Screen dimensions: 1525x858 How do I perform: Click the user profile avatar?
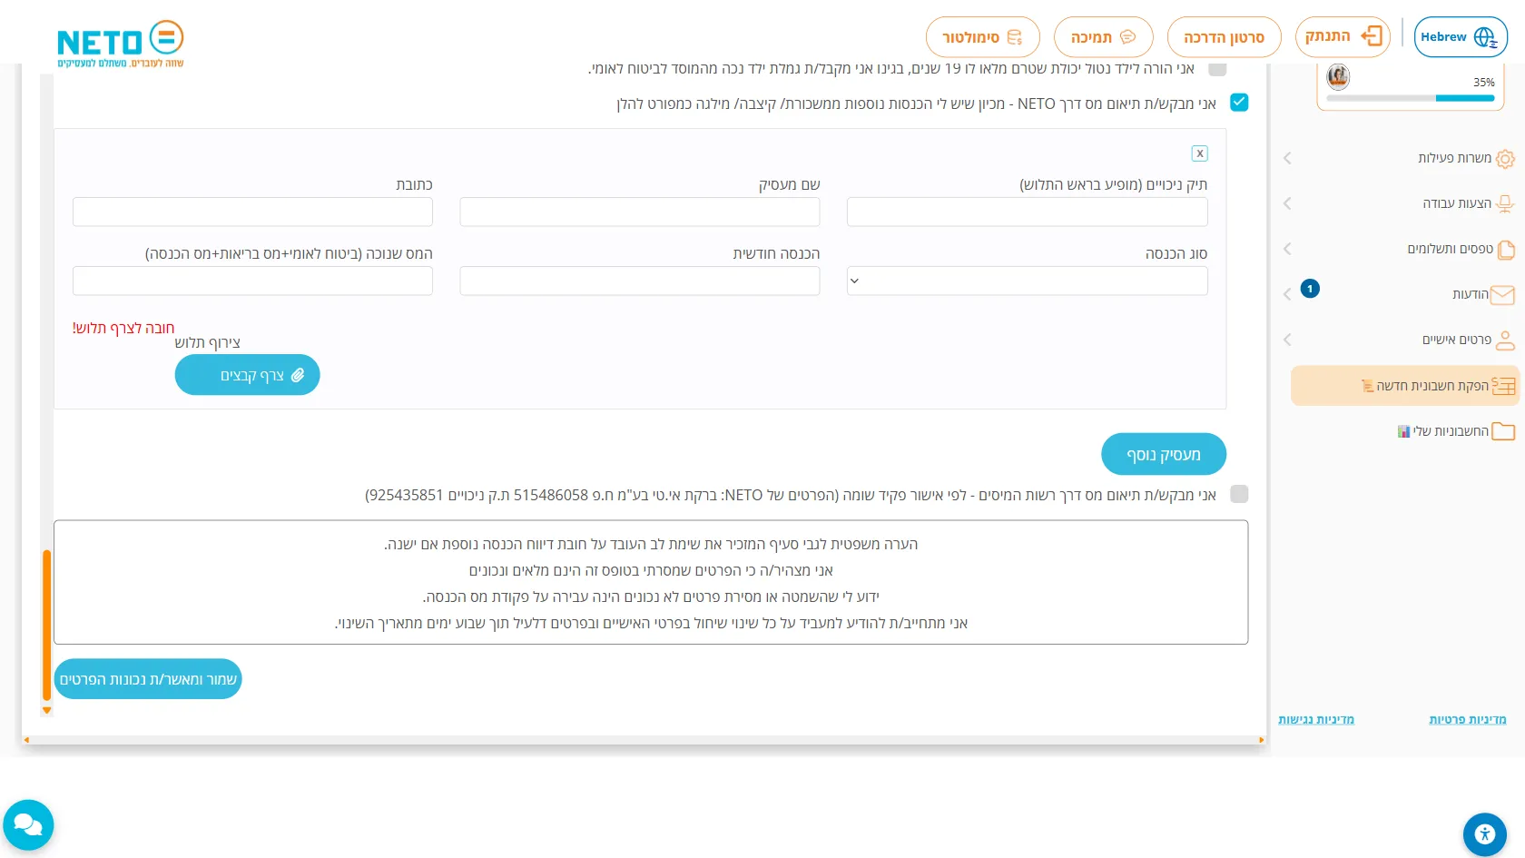click(1338, 77)
